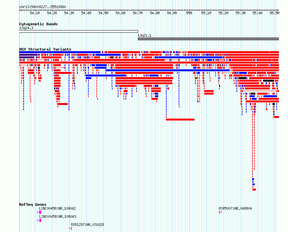Click the black variant bar near 55.3M
Viewport: 288px width, 232px height.
[x=242, y=78]
